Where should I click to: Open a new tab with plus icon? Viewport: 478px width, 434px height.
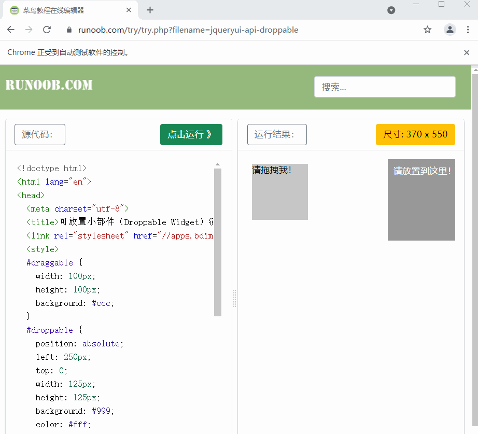(150, 10)
